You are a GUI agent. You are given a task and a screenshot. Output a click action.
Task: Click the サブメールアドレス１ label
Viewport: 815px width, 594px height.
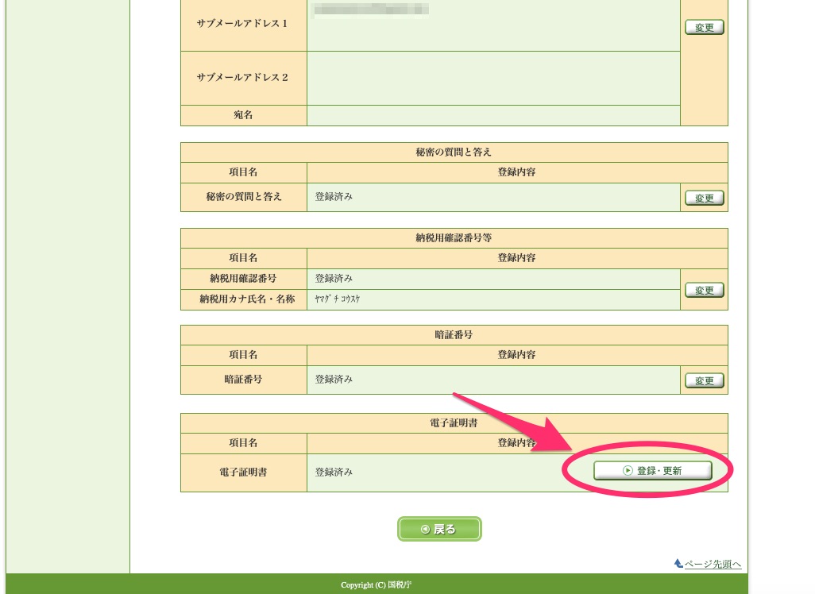click(242, 23)
